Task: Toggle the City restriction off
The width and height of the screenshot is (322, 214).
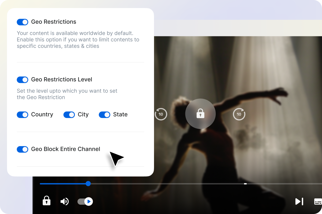Action: [69, 114]
